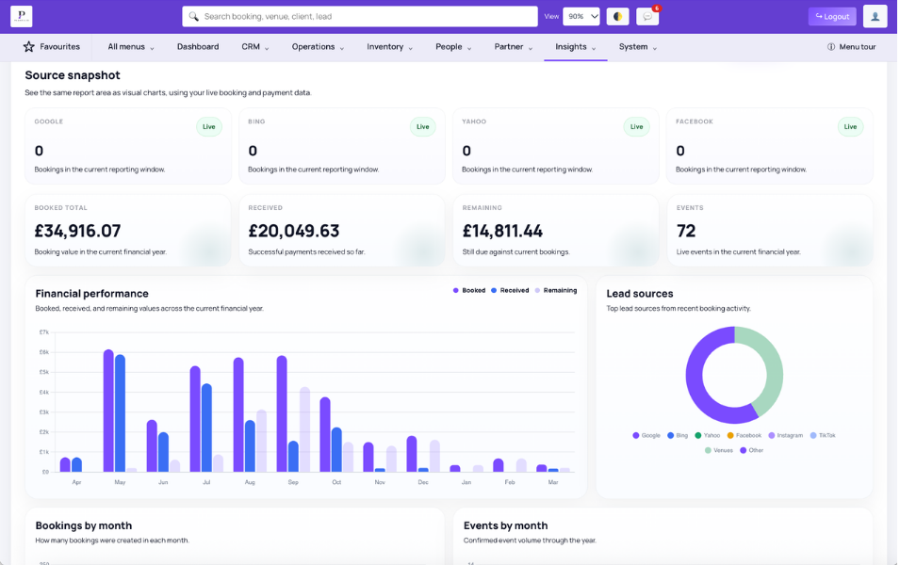Toggle Other in Lead sources legend
The height and width of the screenshot is (565, 900).
click(x=751, y=451)
